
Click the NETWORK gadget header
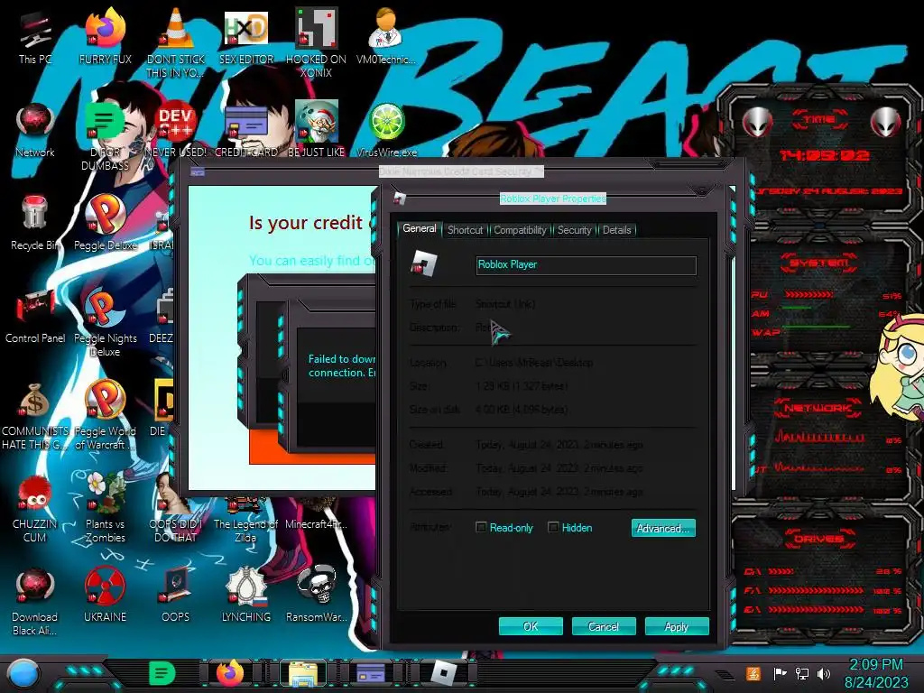coord(818,408)
